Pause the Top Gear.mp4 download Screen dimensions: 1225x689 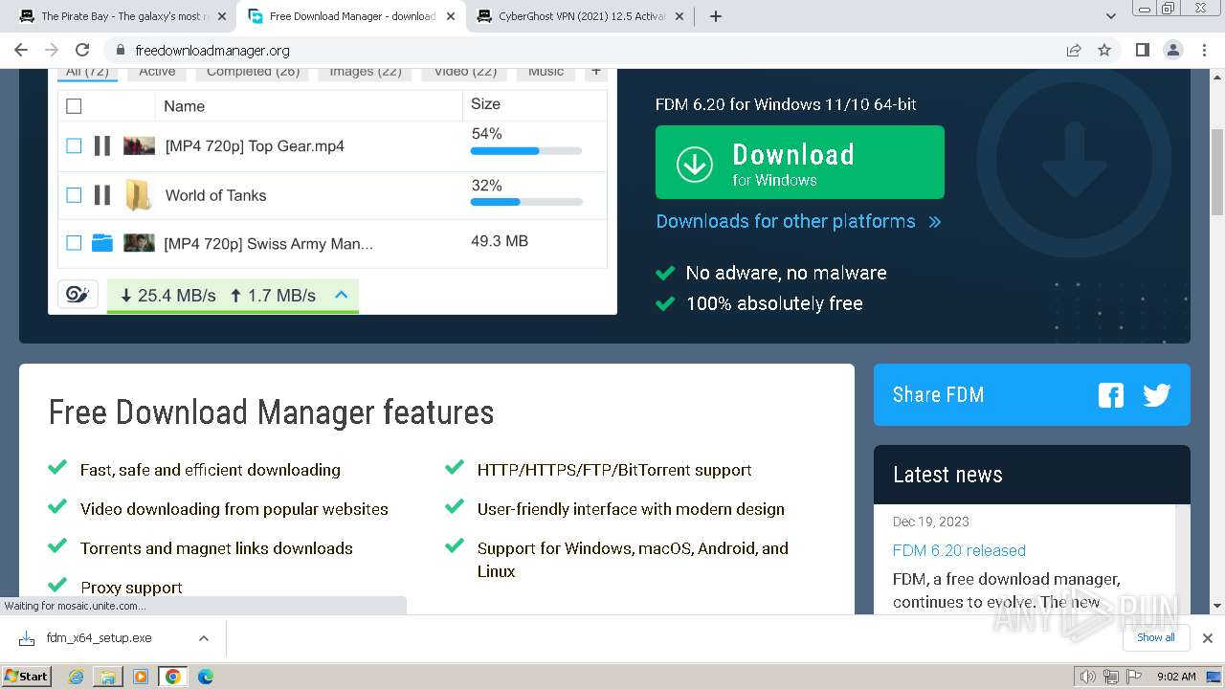[x=101, y=145]
